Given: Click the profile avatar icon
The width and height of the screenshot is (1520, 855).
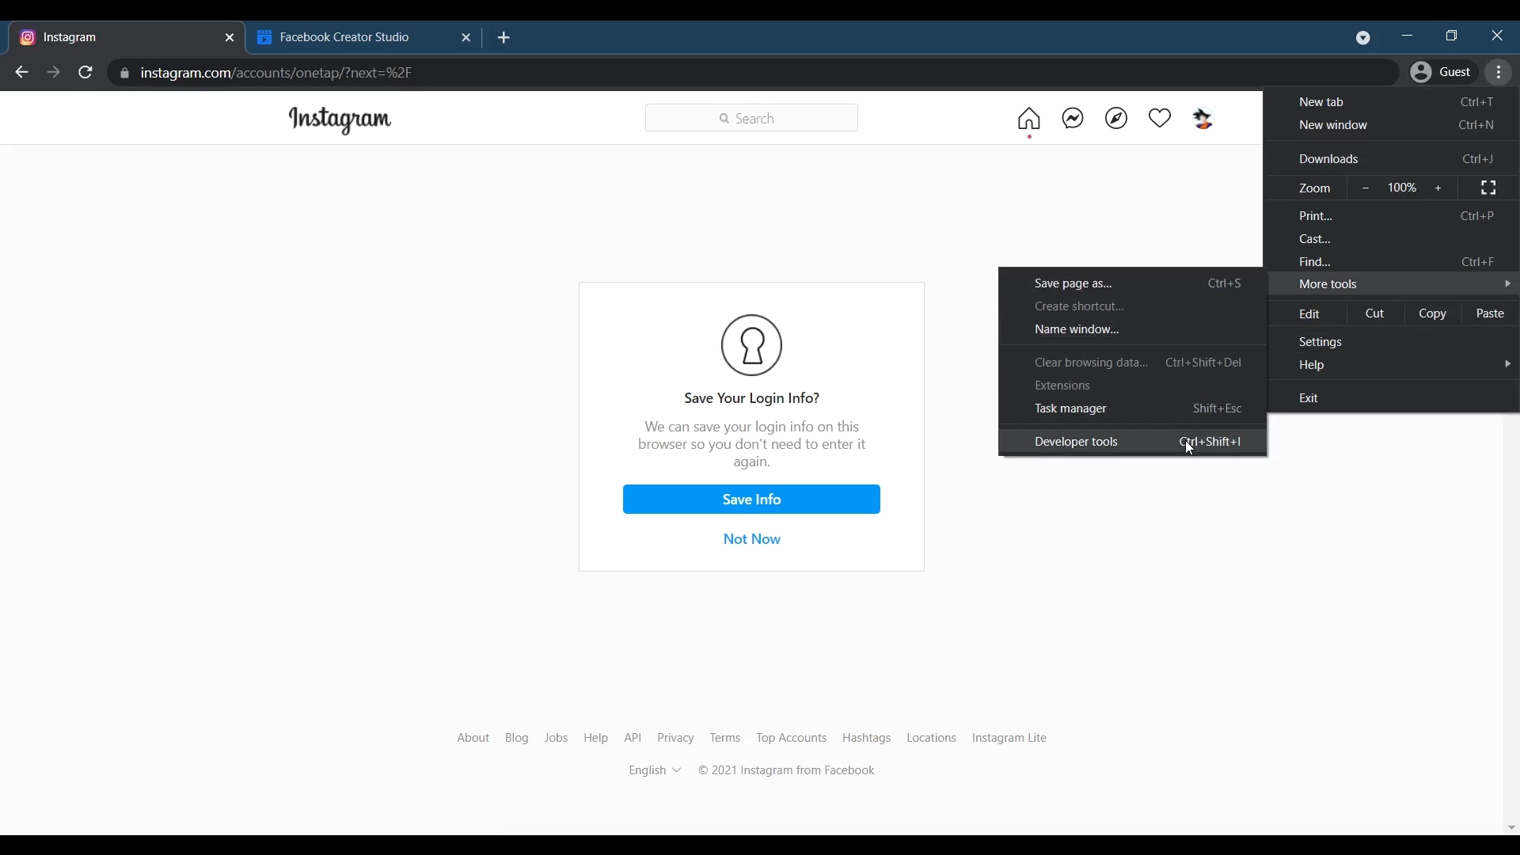Looking at the screenshot, I should [x=1203, y=119].
